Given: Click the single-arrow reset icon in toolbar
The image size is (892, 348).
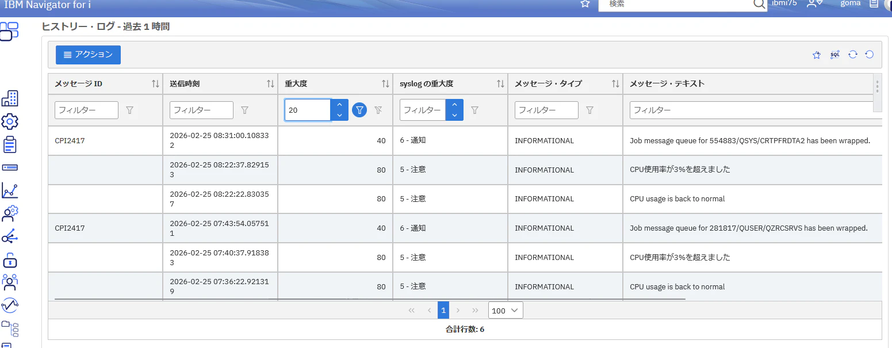Looking at the screenshot, I should click(x=870, y=55).
